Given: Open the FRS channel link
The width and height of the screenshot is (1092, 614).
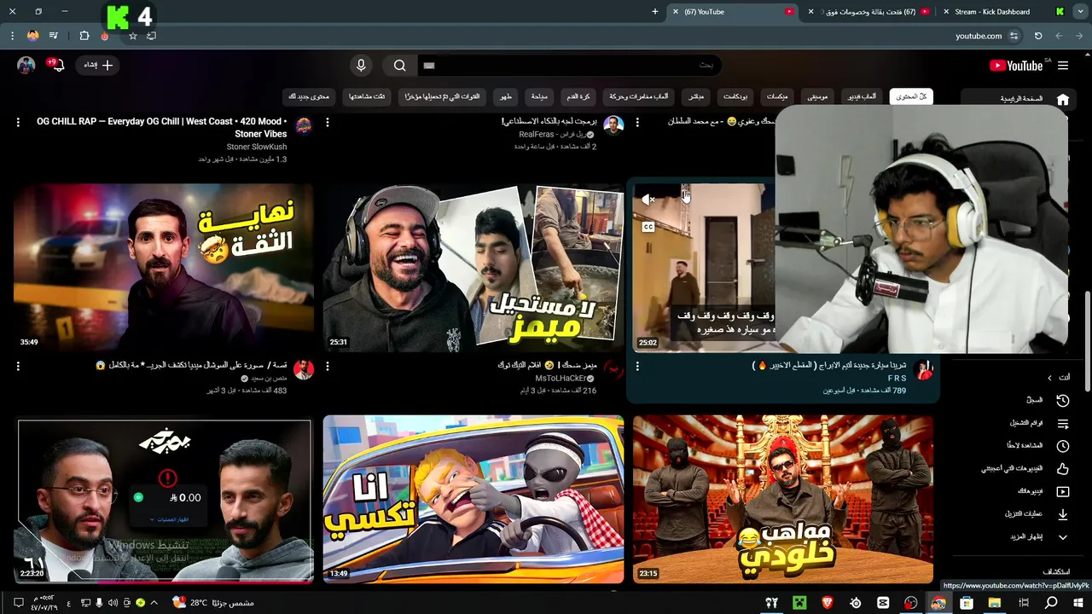Looking at the screenshot, I should coord(897,378).
